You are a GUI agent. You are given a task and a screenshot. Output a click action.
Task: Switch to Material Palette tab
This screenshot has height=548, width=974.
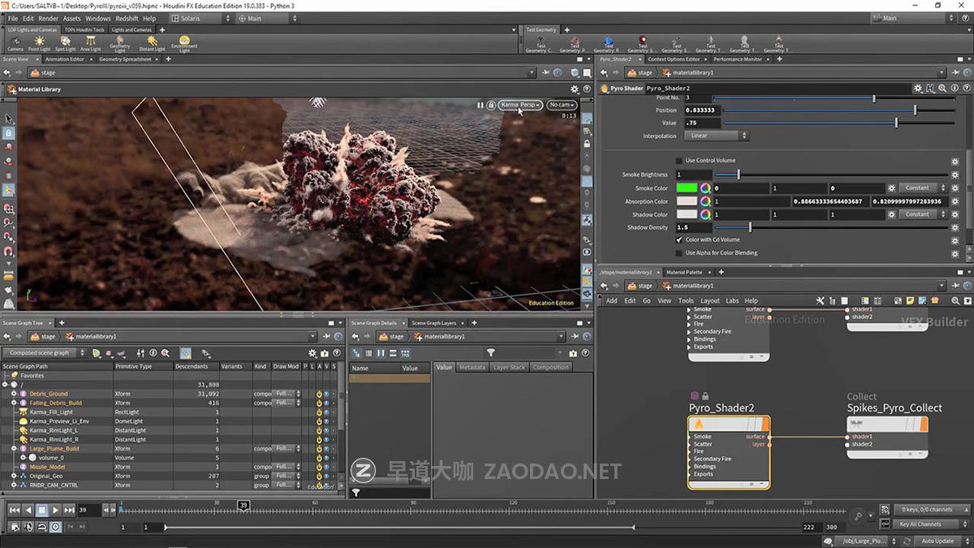tap(684, 272)
